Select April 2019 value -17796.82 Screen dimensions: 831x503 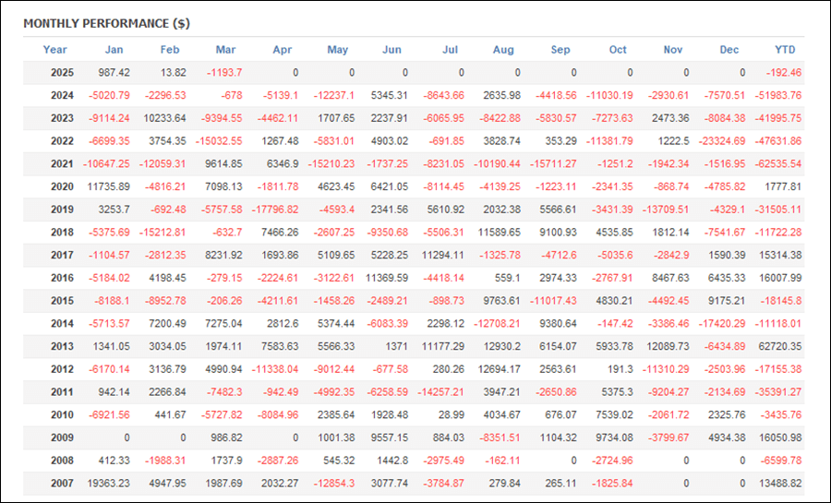coord(274,210)
